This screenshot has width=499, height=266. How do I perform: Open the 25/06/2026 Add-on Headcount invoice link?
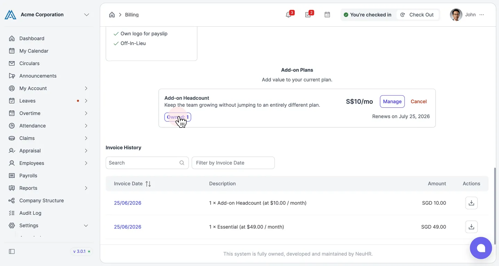click(x=128, y=203)
